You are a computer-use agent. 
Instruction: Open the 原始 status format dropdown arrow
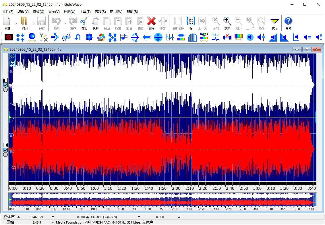pos(53,222)
